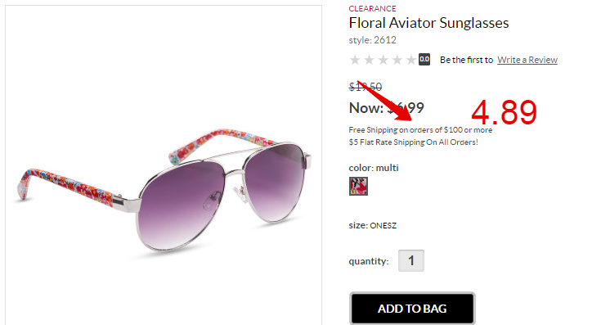Open the Write a Review link

click(x=527, y=60)
